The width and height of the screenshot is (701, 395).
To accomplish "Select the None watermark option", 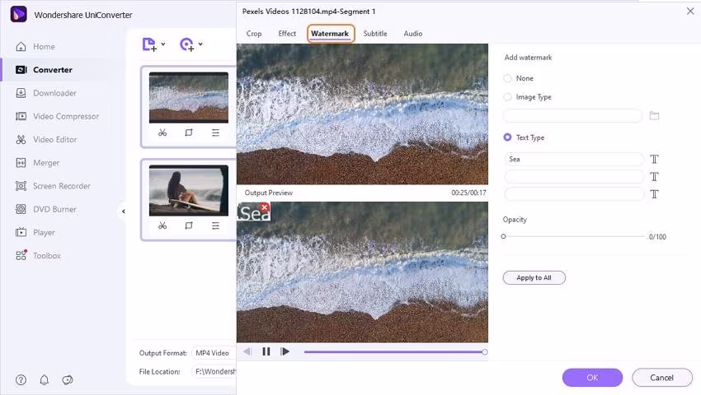I will 507,78.
